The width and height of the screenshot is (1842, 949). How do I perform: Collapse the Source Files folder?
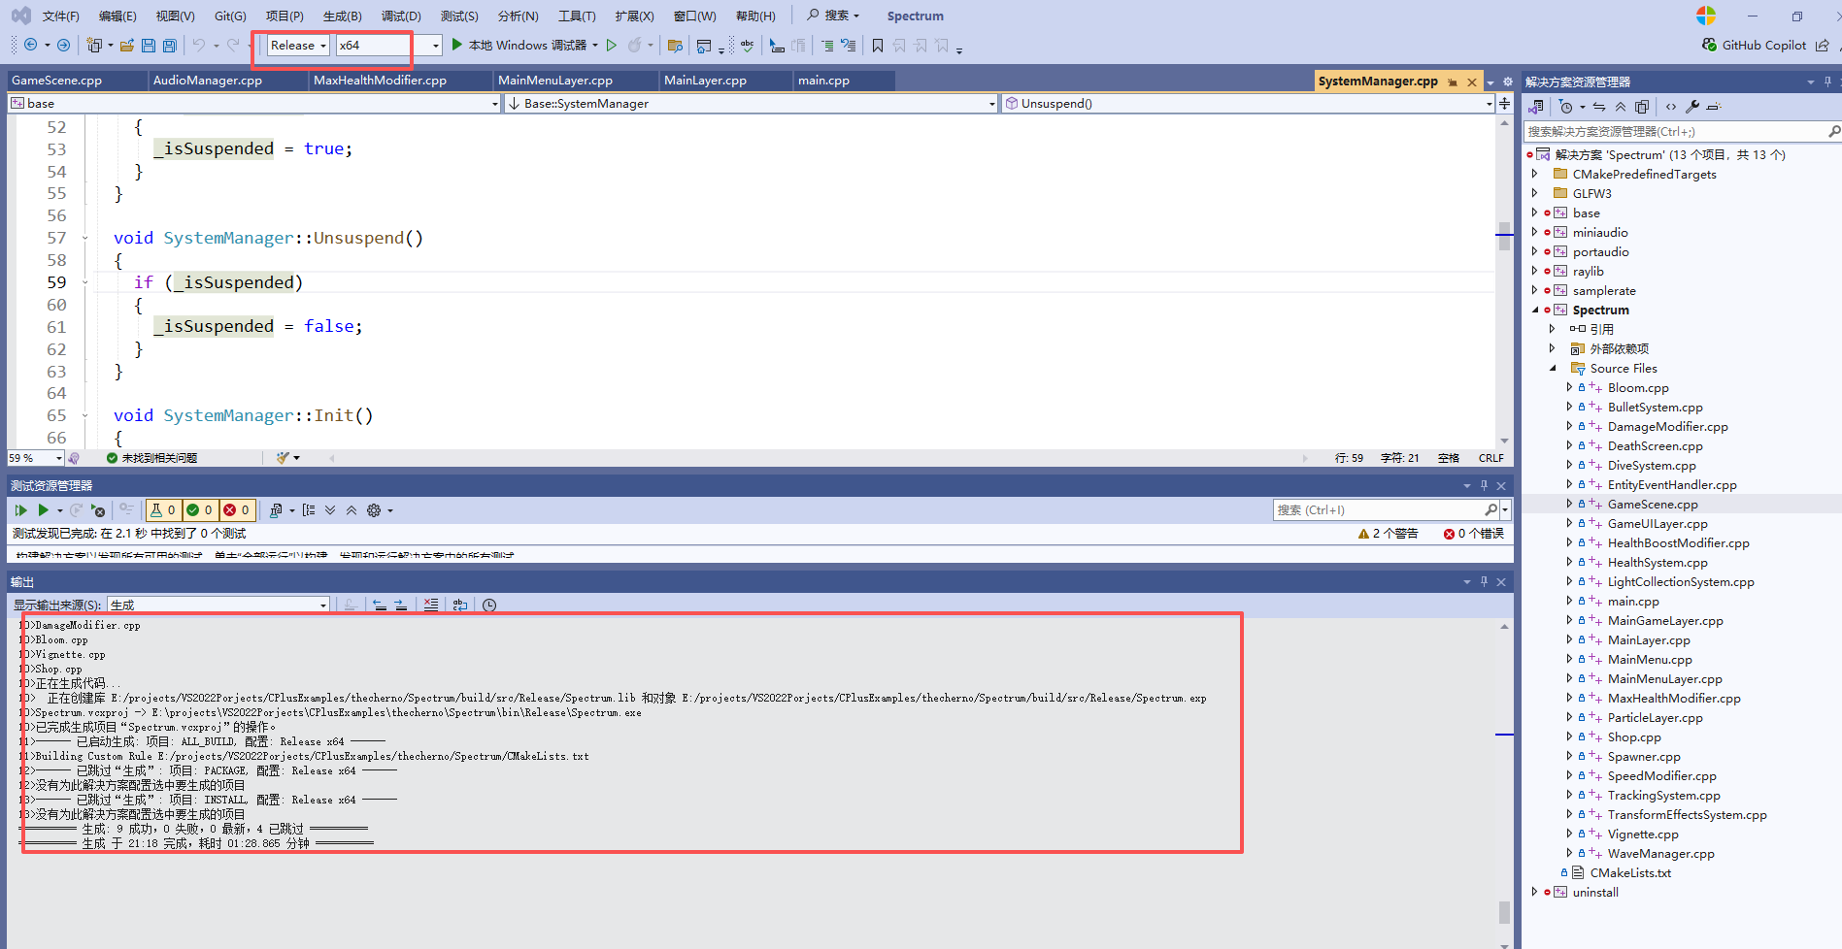[x=1553, y=368]
